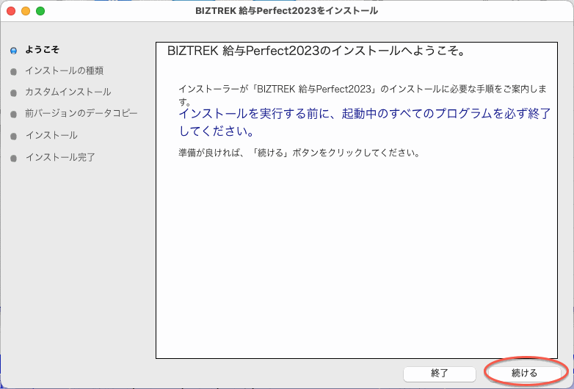Click the gray bullet beside インストール完了
The width and height of the screenshot is (574, 389).
tap(13, 158)
